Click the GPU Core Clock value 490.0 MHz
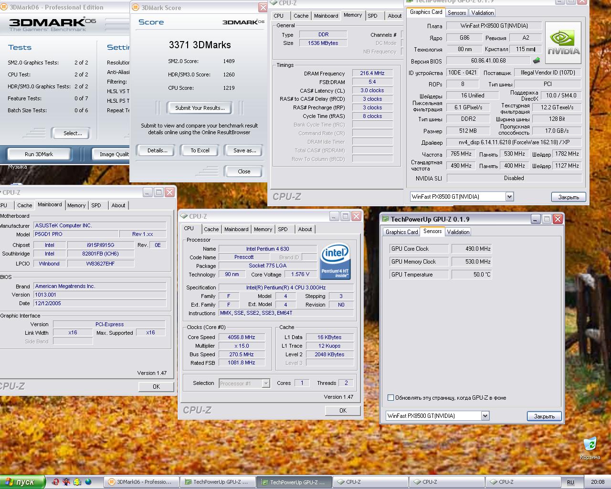The image size is (611, 489). (472, 249)
